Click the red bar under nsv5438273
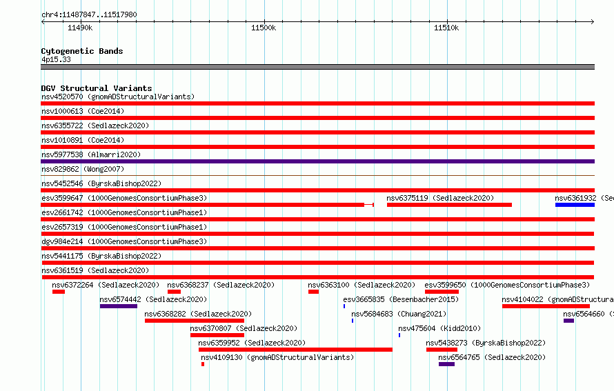Image resolution: width=614 pixels, height=391 pixels. point(442,350)
